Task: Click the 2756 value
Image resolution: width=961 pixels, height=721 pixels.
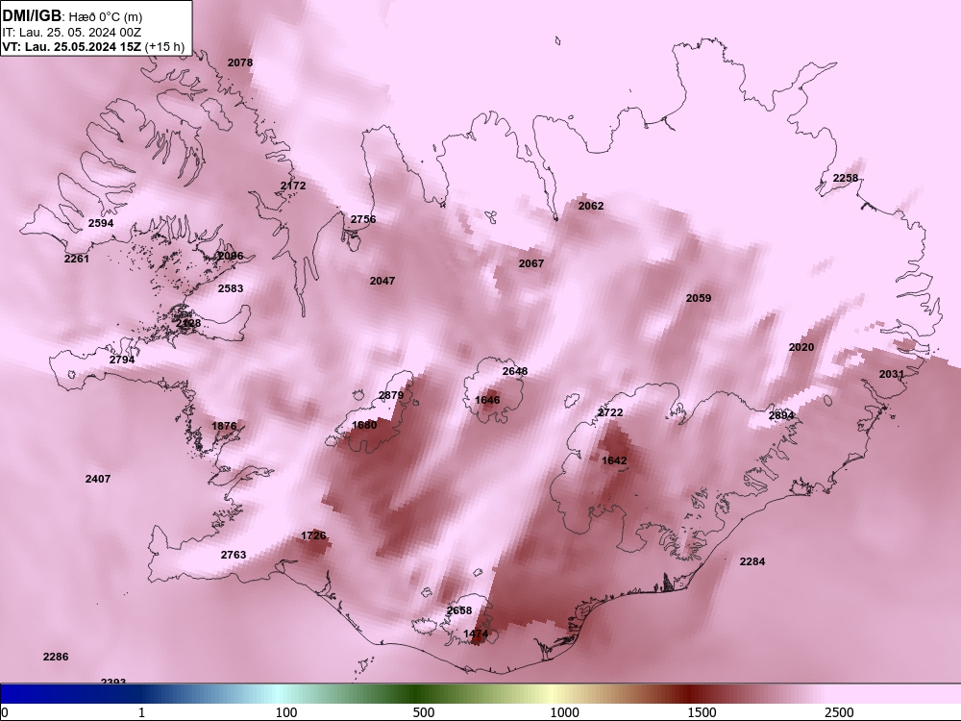Action: coord(363,219)
